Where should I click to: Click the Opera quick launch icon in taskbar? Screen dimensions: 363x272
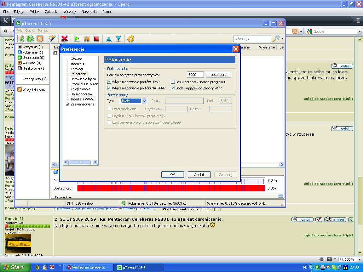tap(52, 267)
